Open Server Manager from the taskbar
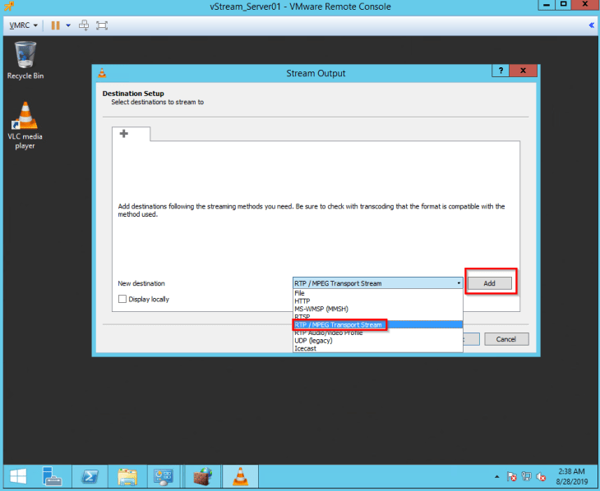Viewport: 600px width, 491px height. point(52,475)
